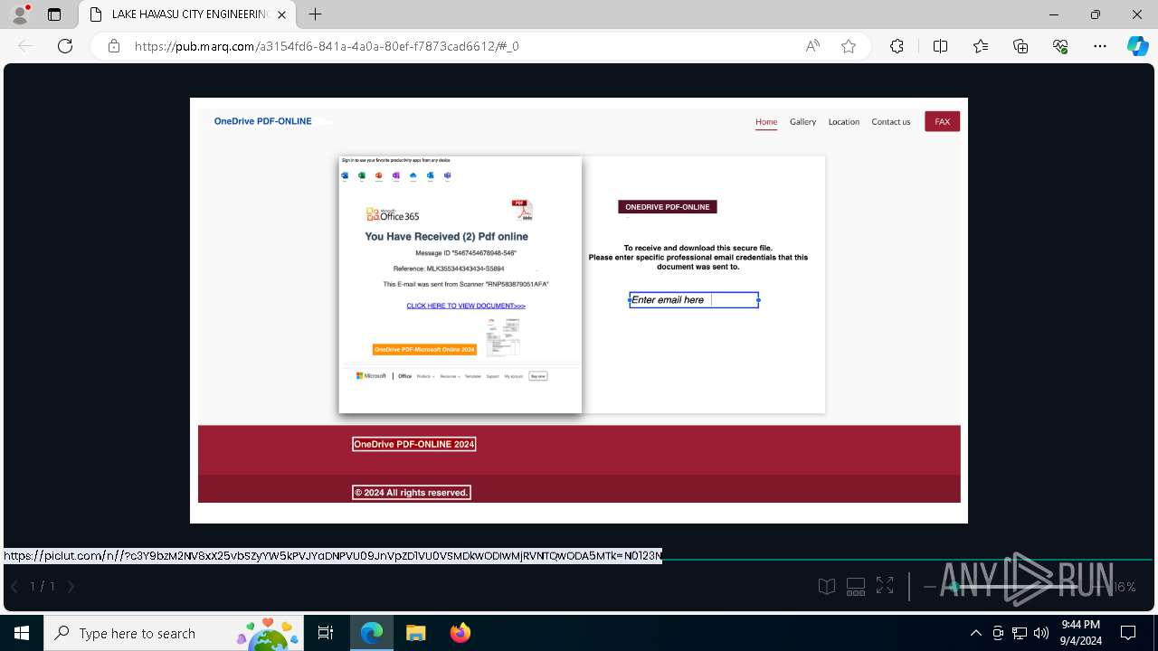Go to the previous page in viewer

[14, 587]
